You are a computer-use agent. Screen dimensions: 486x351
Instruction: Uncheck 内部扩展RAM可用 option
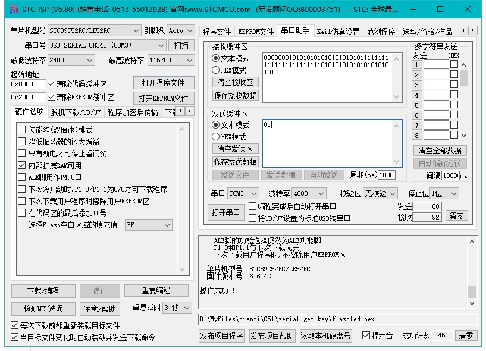point(21,165)
